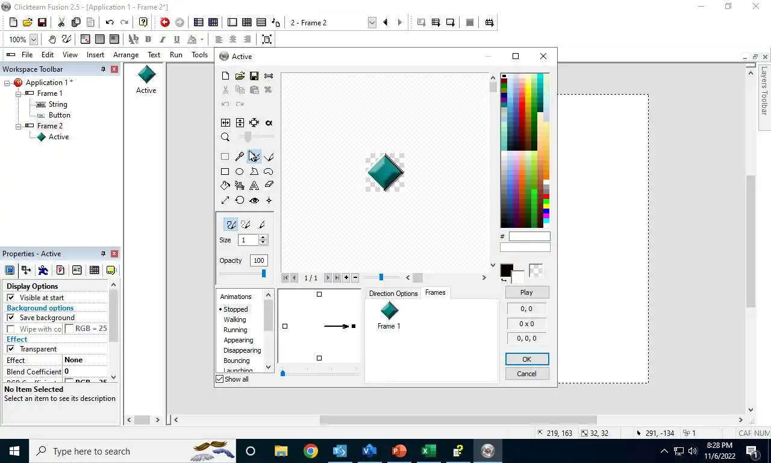
Task: Click the Opacity value field showing 100
Action: tap(259, 260)
